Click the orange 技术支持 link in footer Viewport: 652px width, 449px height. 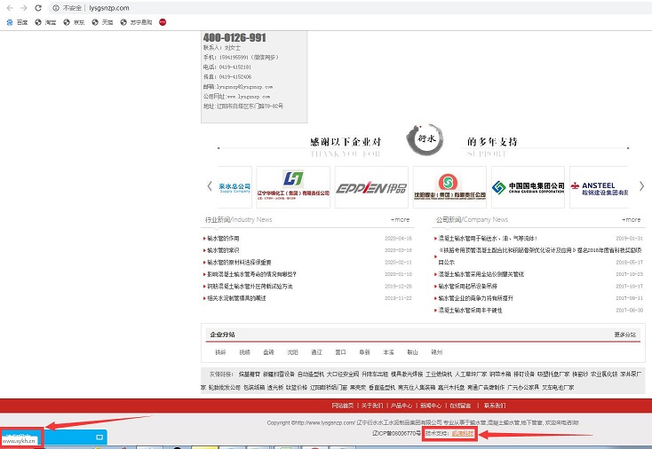coord(463,433)
